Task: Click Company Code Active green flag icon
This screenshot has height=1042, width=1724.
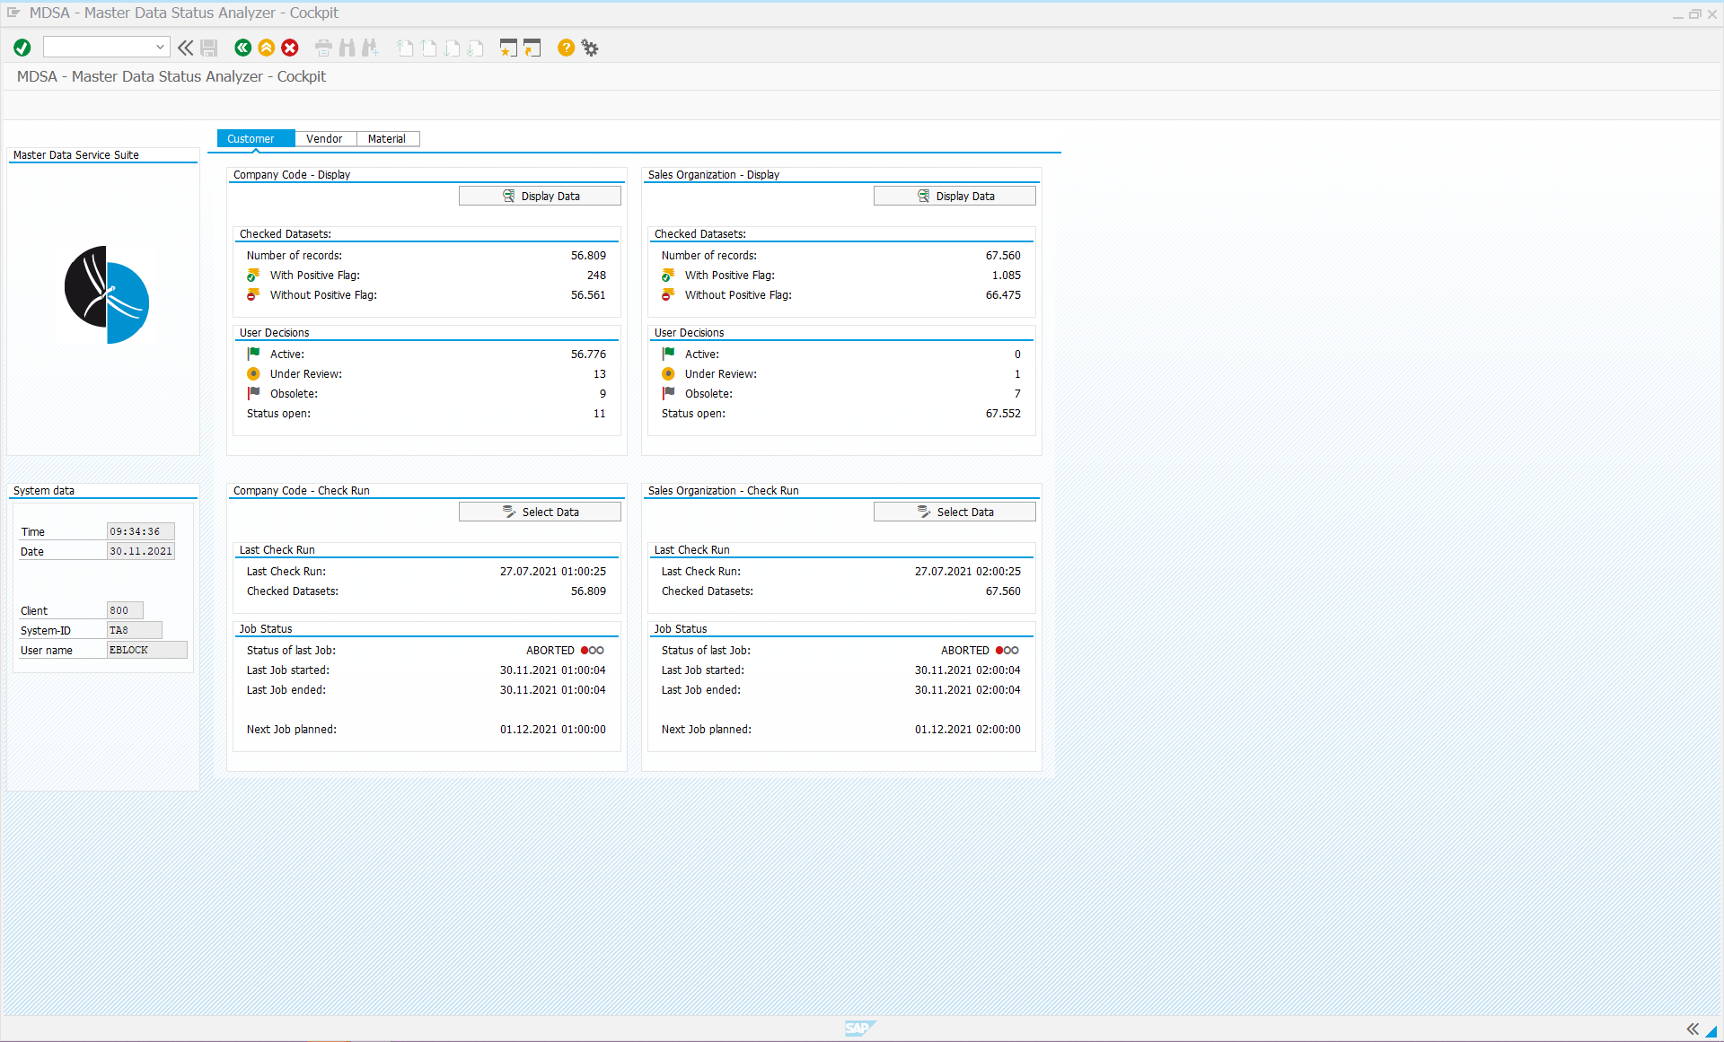Action: coord(254,354)
